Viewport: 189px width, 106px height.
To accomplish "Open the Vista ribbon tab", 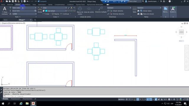I will pyautogui.click(x=34, y=5).
